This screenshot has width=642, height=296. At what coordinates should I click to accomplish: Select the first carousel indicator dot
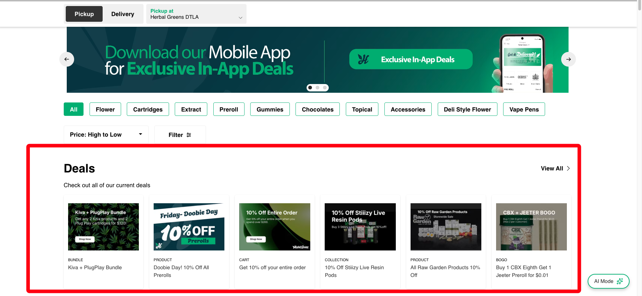click(x=310, y=88)
